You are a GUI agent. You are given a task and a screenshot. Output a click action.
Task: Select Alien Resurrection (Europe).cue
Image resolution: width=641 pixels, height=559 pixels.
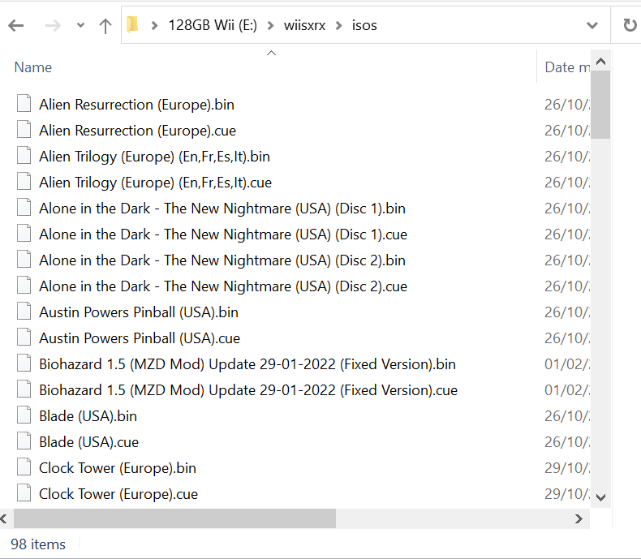[x=137, y=131]
